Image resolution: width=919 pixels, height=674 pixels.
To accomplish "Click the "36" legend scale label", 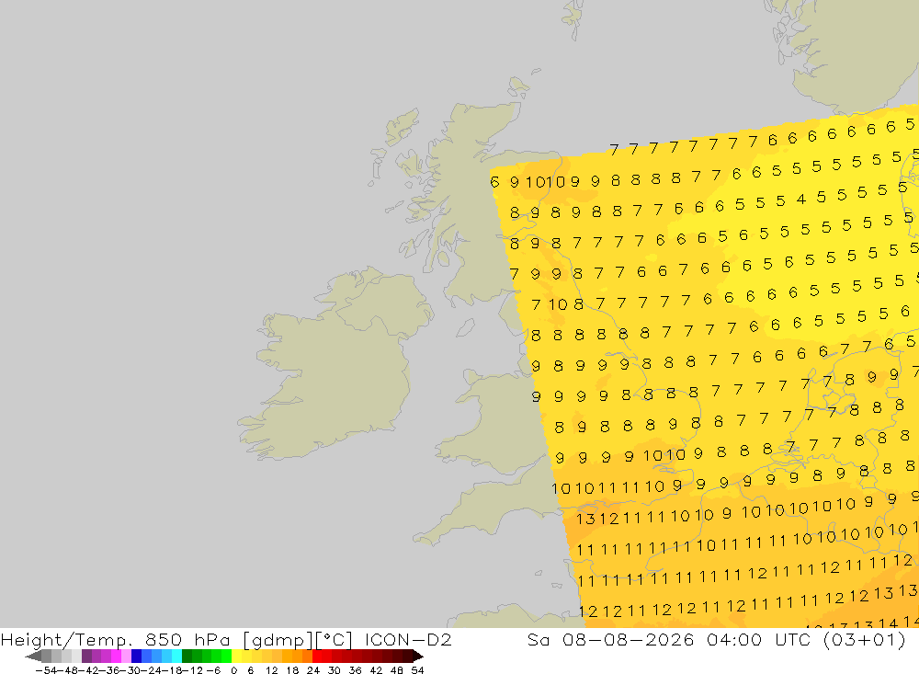I will 355,670.
